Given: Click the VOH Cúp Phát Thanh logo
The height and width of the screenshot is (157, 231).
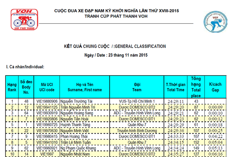Looking at the screenshot, I should (24, 19).
